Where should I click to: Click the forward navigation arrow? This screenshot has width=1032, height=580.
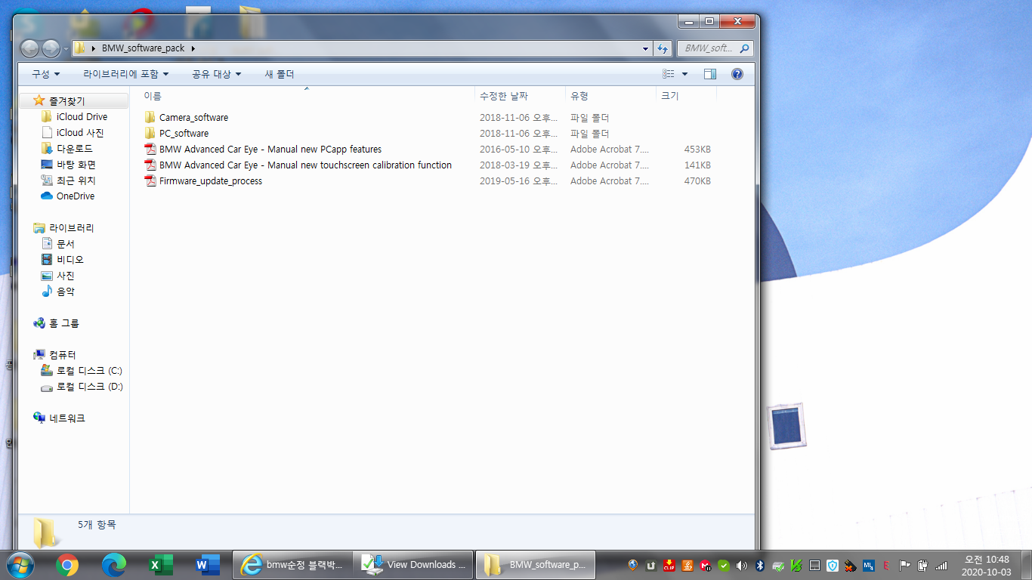coord(51,48)
